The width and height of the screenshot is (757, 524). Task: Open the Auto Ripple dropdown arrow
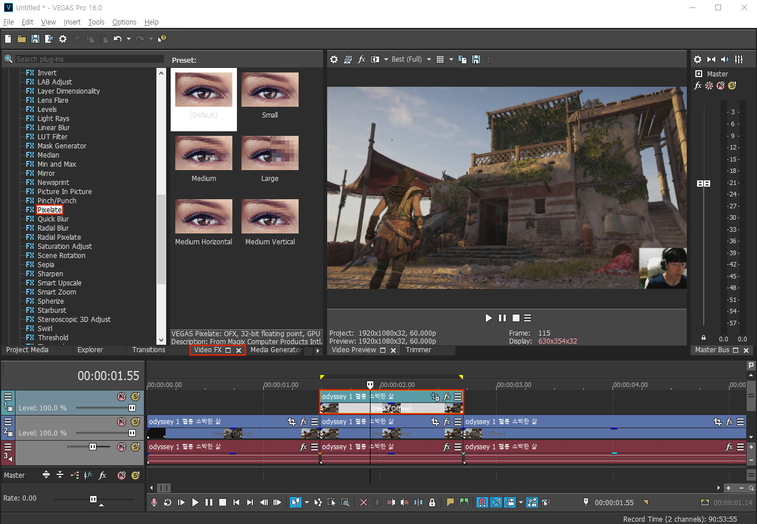(x=521, y=502)
